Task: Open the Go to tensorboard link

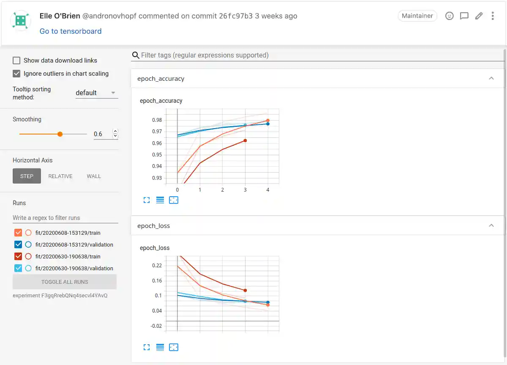Action: pyautogui.click(x=70, y=31)
